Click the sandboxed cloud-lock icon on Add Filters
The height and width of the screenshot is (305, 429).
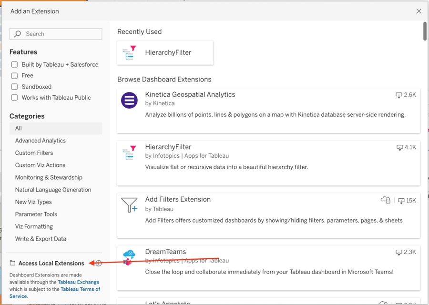pos(386,200)
